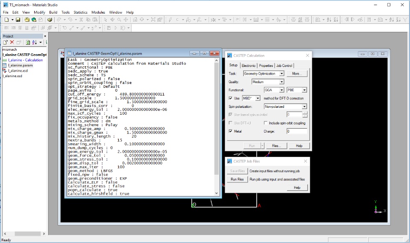The image size is (410, 243).
Task: Select l_alanine.param in project tree
Action: point(20,65)
